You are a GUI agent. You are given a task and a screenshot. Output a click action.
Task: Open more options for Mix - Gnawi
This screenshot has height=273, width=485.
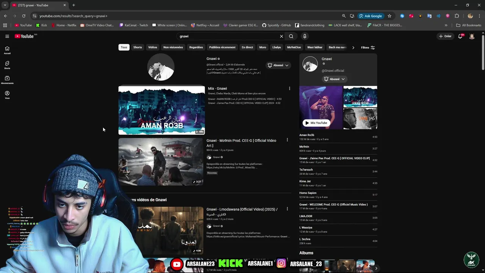289,88
